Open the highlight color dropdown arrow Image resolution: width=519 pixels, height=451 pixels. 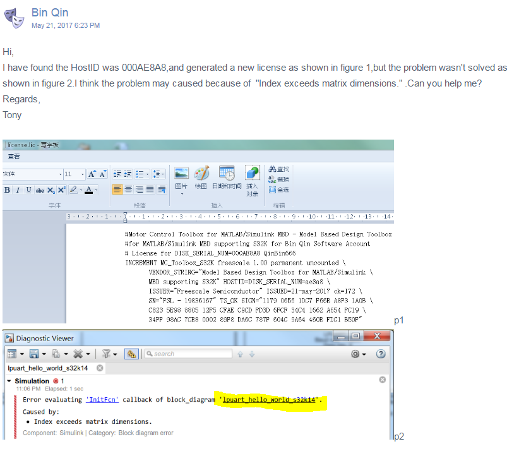tap(81, 190)
